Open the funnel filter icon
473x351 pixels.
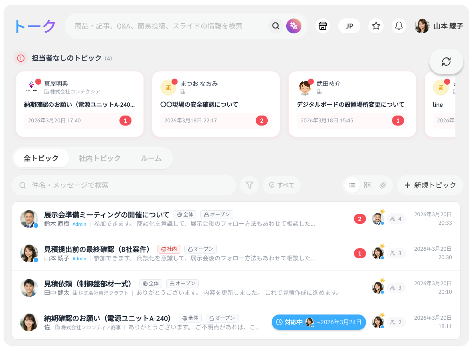[x=249, y=185]
